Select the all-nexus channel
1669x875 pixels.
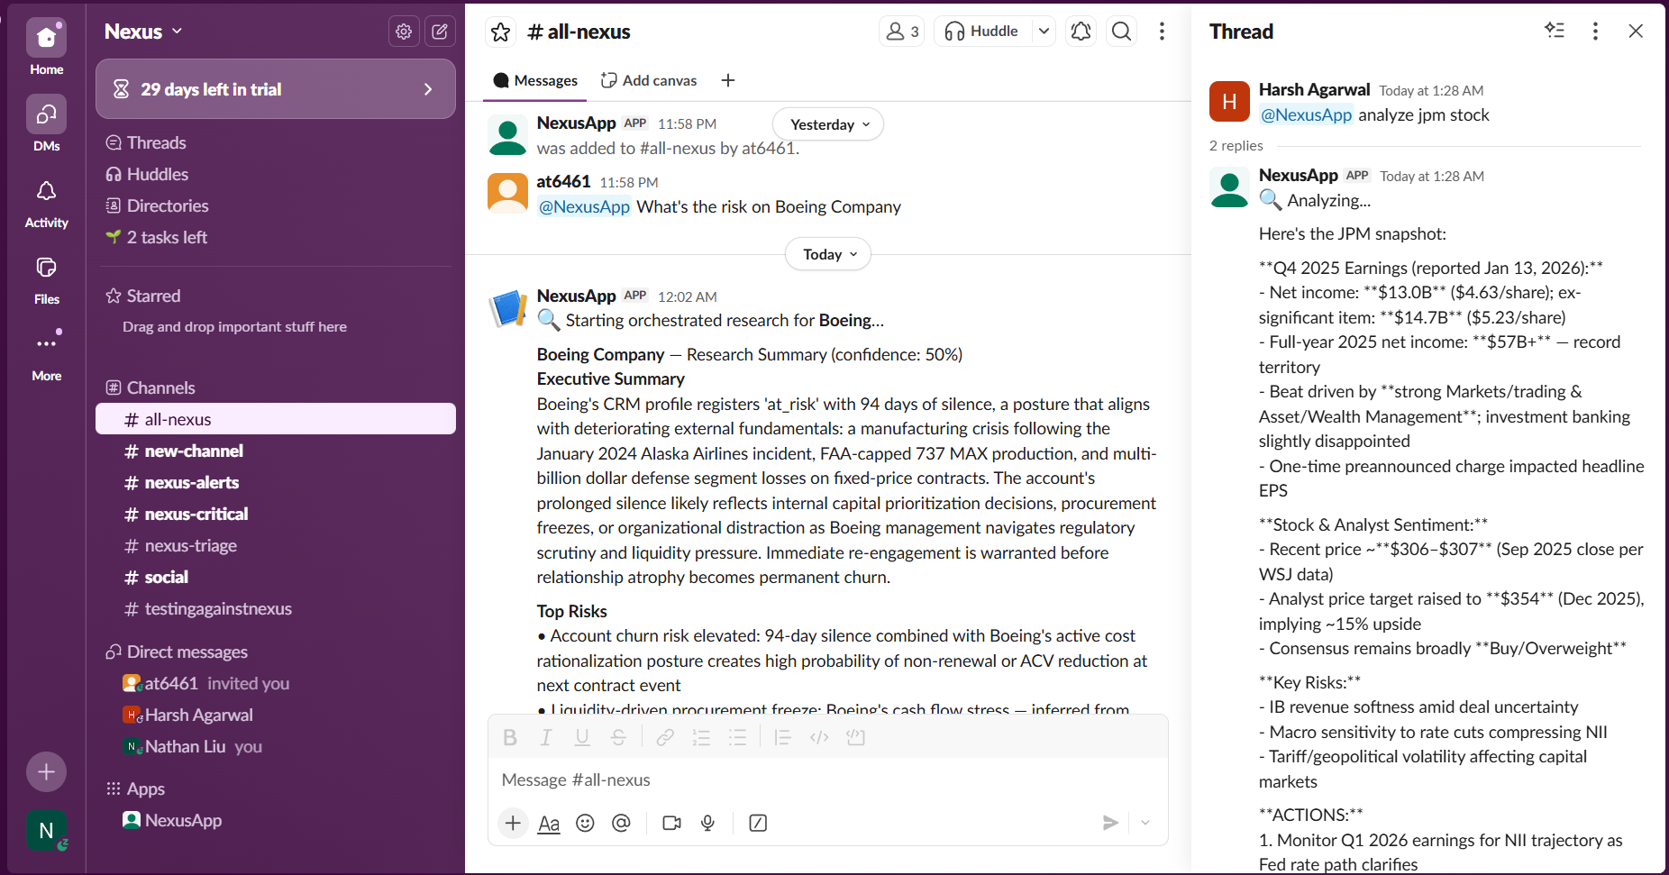[276, 419]
